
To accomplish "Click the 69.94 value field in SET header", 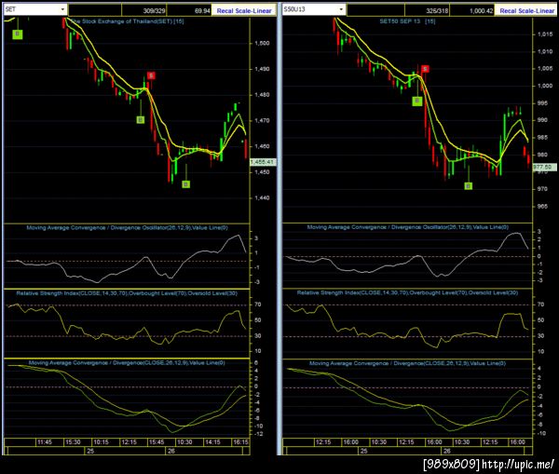I will tap(189, 10).
